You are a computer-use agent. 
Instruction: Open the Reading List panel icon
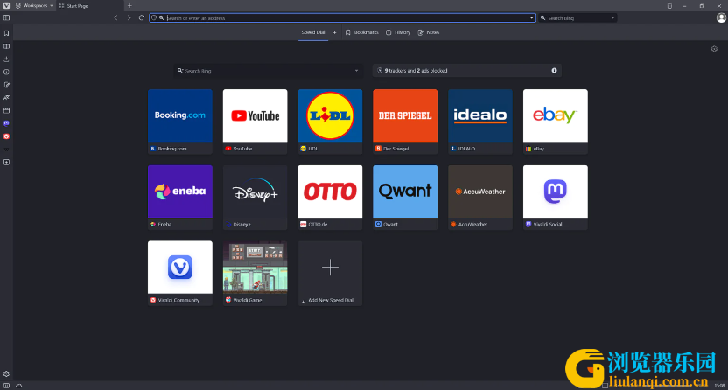coord(6,46)
